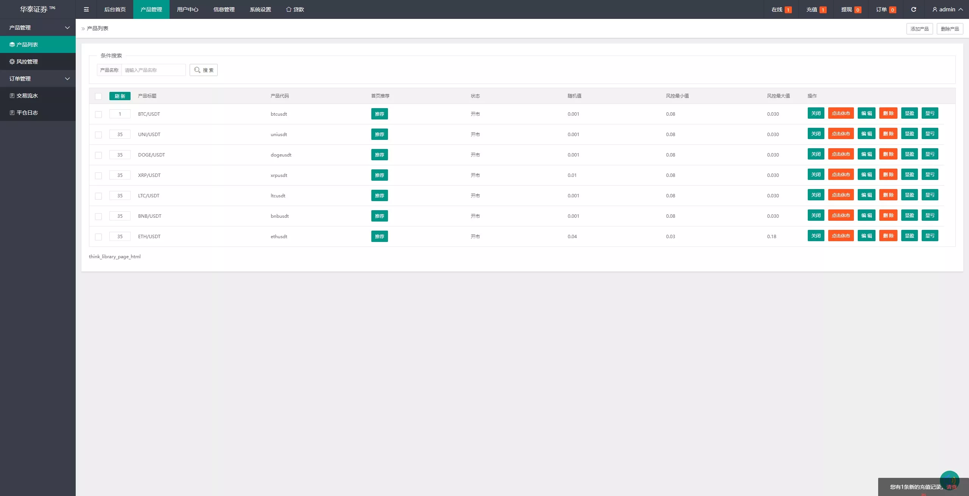Check the DOGE/USDT row checkbox
Image resolution: width=969 pixels, height=496 pixels.
98,155
